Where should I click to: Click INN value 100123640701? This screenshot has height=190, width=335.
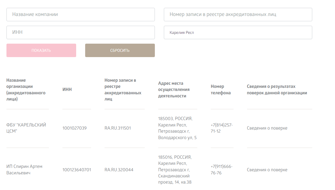tap(77, 170)
